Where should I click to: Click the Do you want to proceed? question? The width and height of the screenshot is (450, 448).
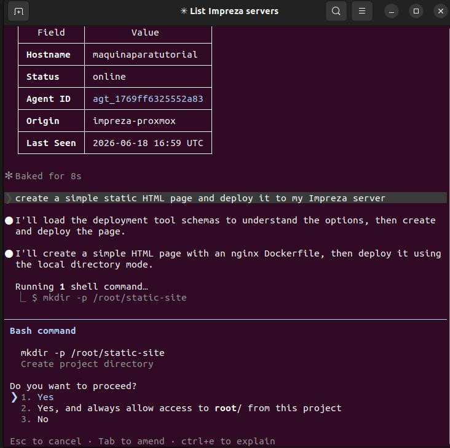click(x=73, y=386)
